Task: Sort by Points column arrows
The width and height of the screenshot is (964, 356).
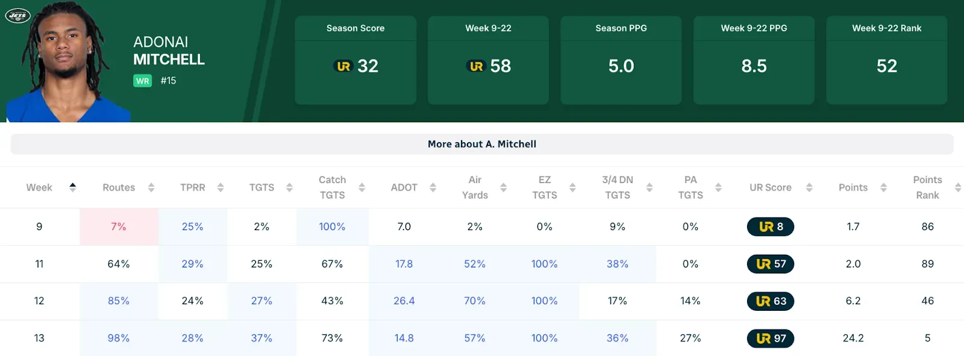Action: [x=883, y=188]
